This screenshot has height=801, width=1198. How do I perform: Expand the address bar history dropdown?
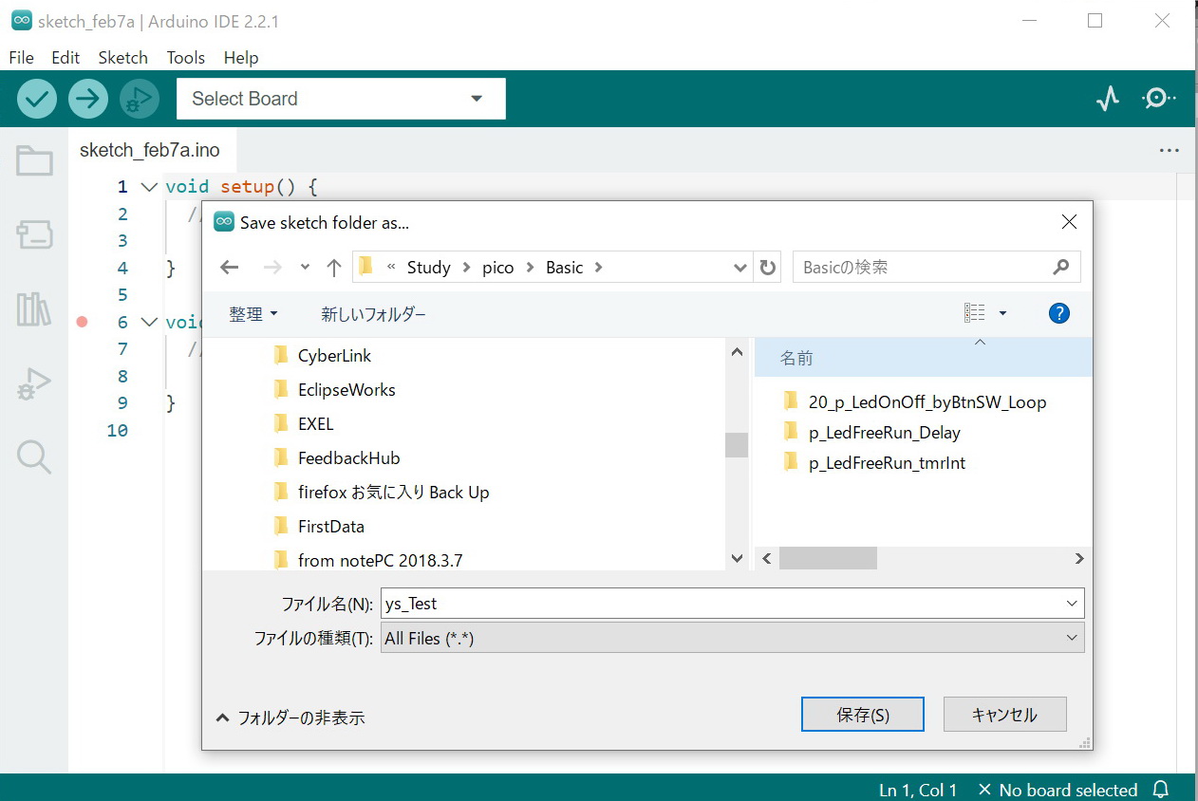click(741, 268)
